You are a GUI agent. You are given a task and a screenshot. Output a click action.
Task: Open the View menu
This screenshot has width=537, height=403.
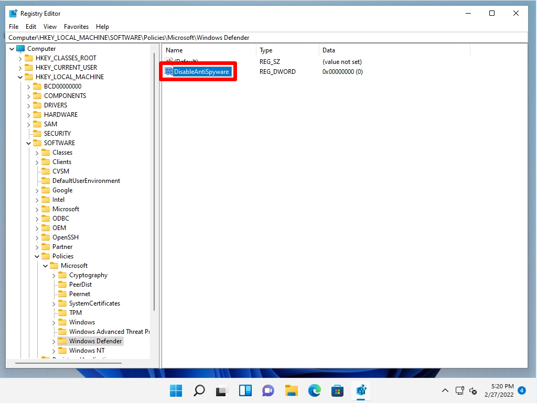[50, 27]
